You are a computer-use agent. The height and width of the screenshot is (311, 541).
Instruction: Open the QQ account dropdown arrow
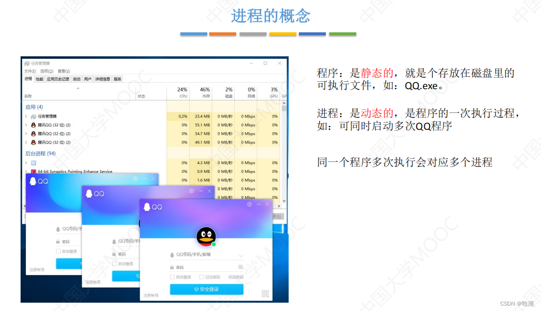pyautogui.click(x=241, y=256)
